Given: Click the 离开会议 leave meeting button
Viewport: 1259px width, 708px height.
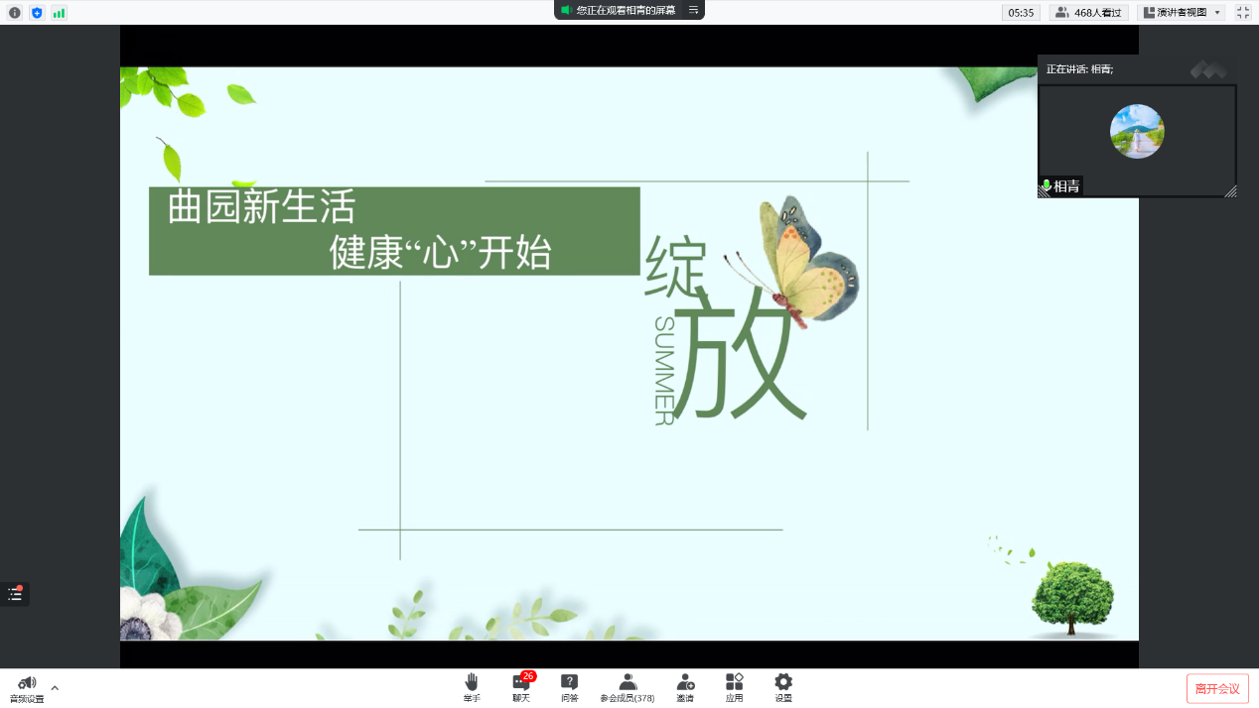Looking at the screenshot, I should 1217,688.
